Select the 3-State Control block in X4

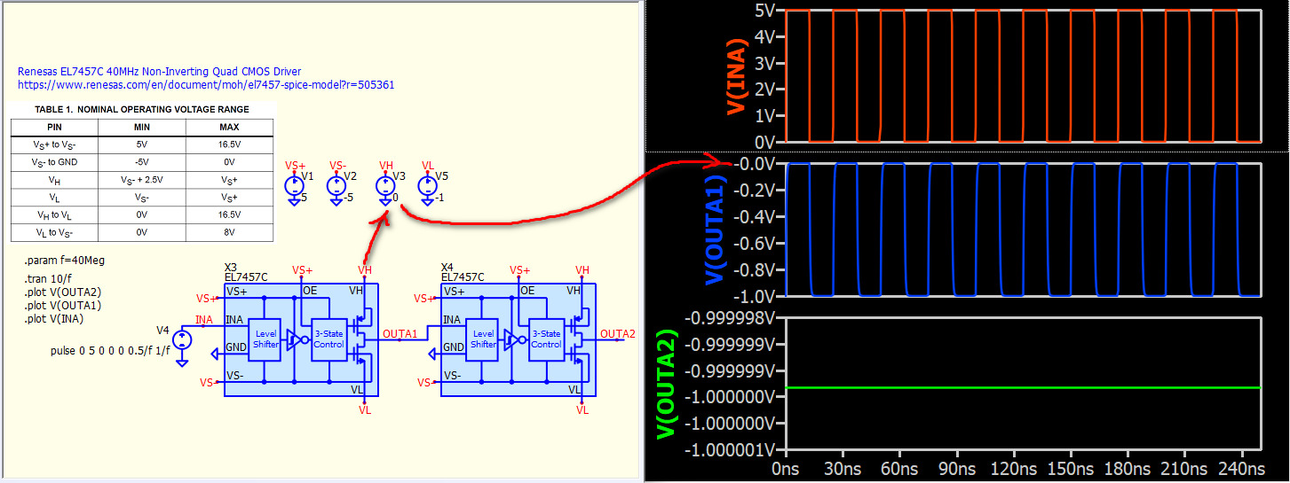[x=545, y=339]
